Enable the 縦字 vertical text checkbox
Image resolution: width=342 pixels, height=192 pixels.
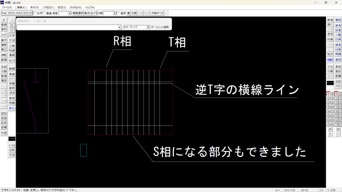click(118, 13)
